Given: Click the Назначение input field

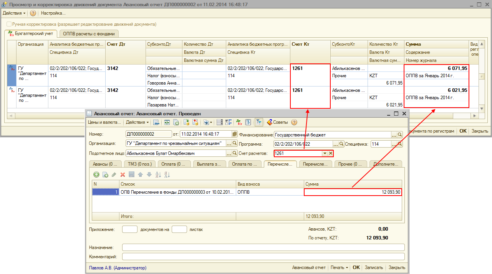Looking at the screenshot, I should point(263,247).
